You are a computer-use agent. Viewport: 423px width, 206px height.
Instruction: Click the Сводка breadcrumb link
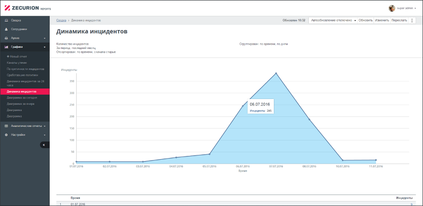coord(61,21)
